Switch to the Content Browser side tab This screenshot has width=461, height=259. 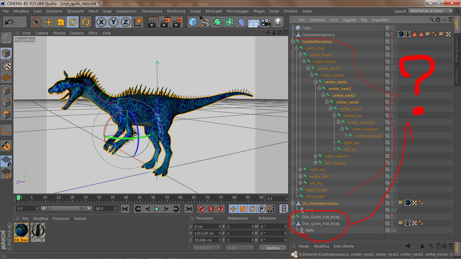pos(457,49)
